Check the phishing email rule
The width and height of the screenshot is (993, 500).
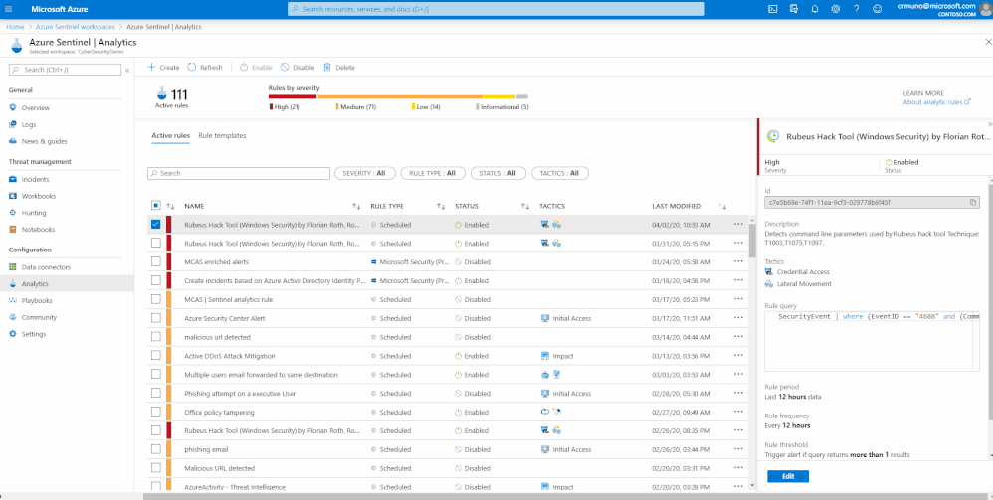coord(156,449)
